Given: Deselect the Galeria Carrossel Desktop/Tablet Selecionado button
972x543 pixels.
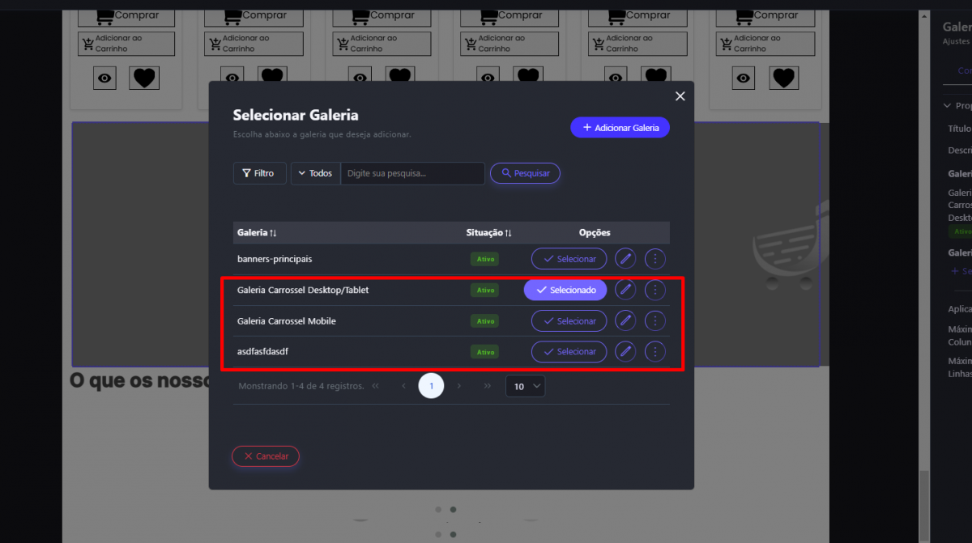Looking at the screenshot, I should 565,290.
